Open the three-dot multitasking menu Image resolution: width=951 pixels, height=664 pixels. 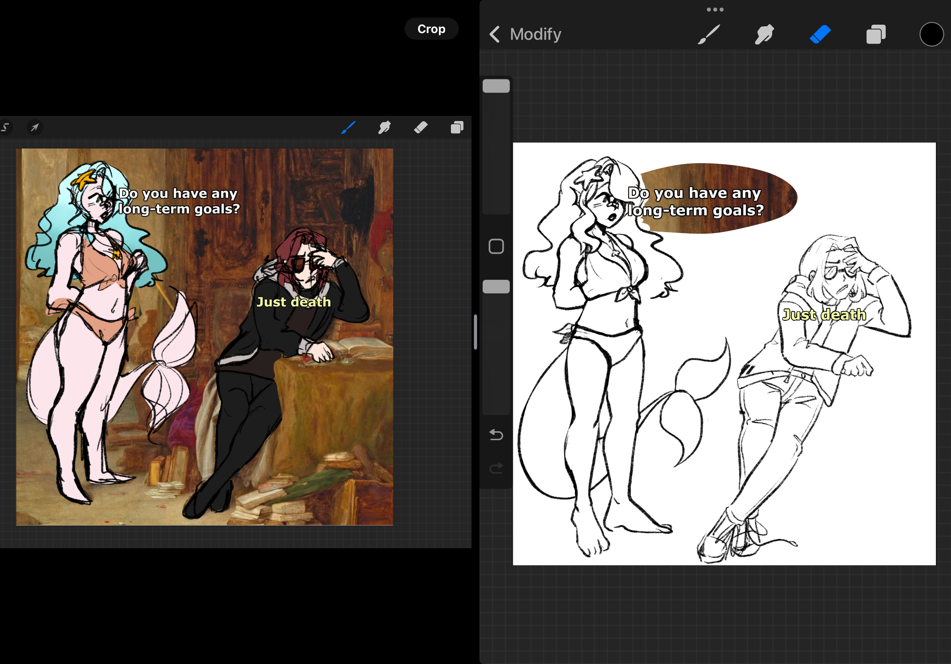[715, 10]
